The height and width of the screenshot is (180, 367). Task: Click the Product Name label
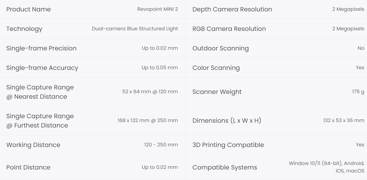coord(29,9)
